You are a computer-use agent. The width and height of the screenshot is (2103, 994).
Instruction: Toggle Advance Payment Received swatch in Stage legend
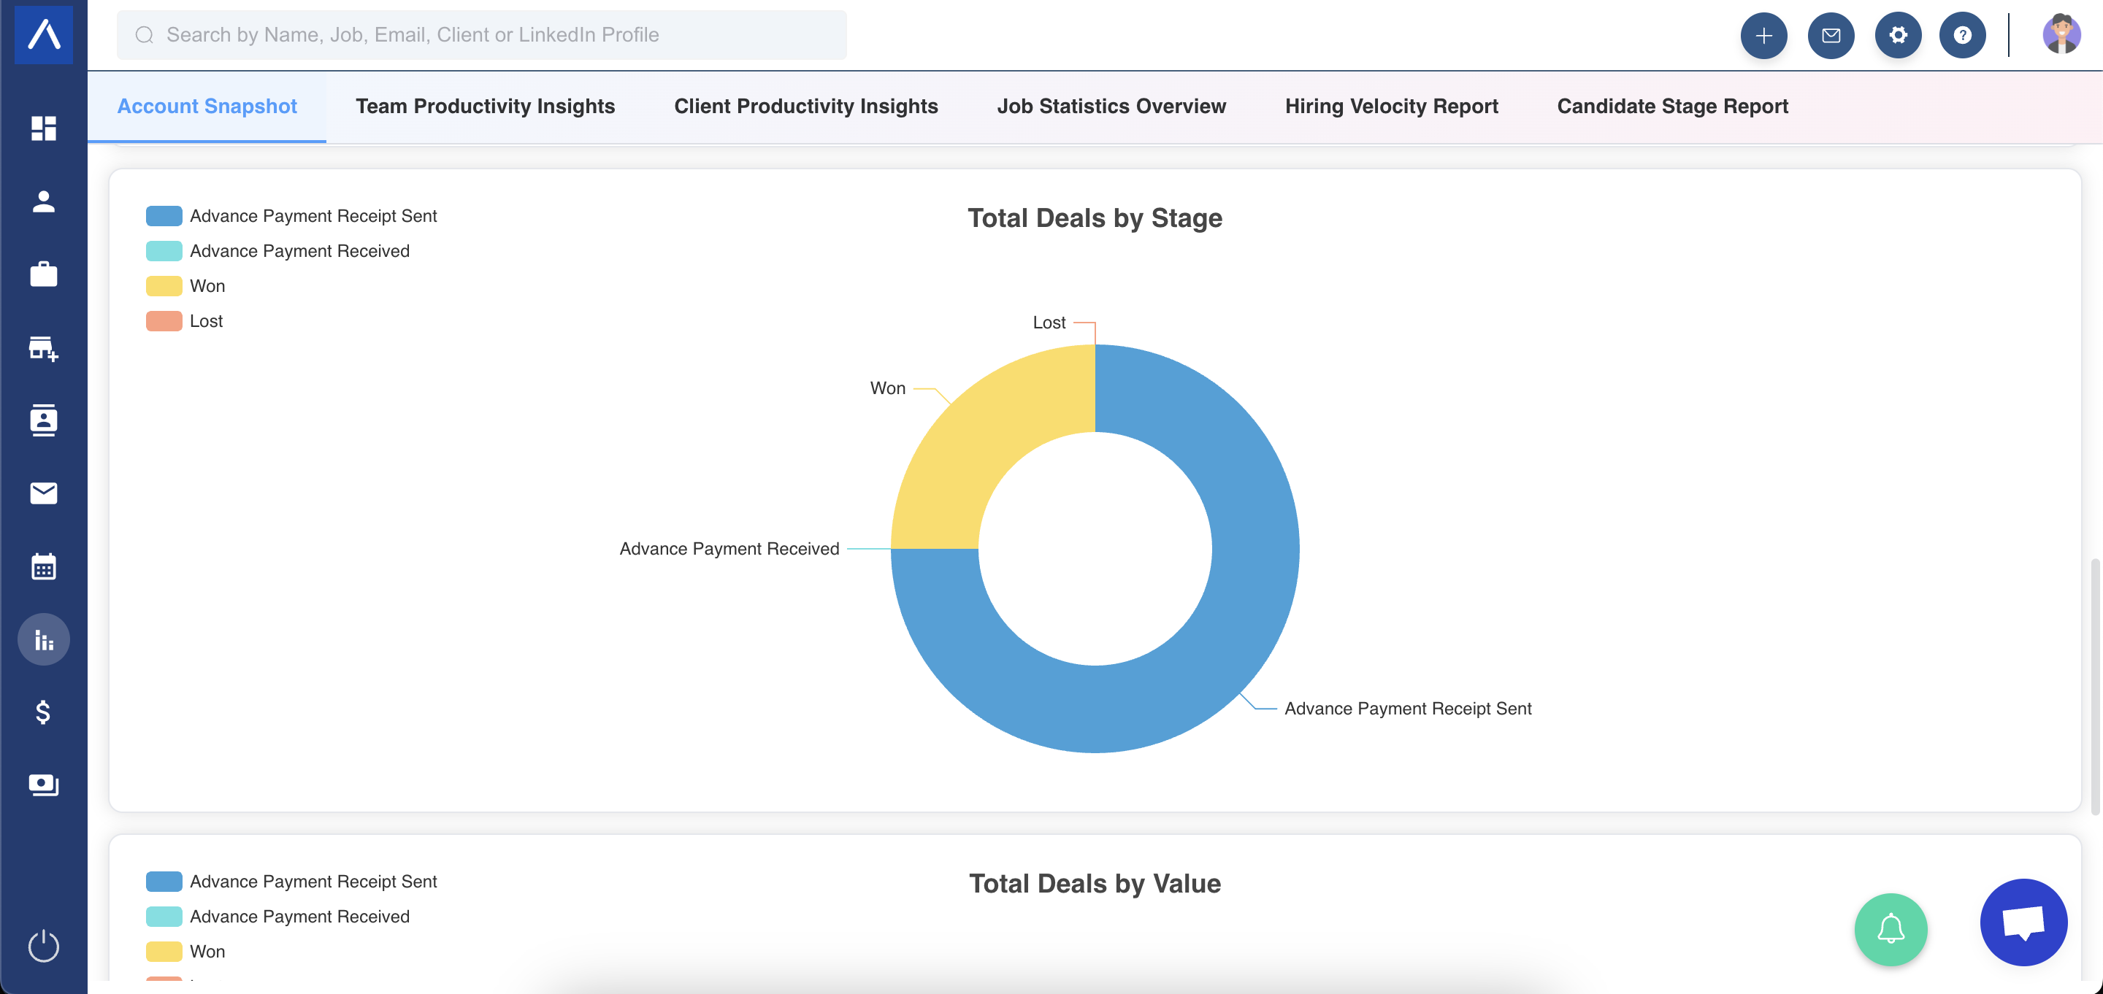point(164,250)
